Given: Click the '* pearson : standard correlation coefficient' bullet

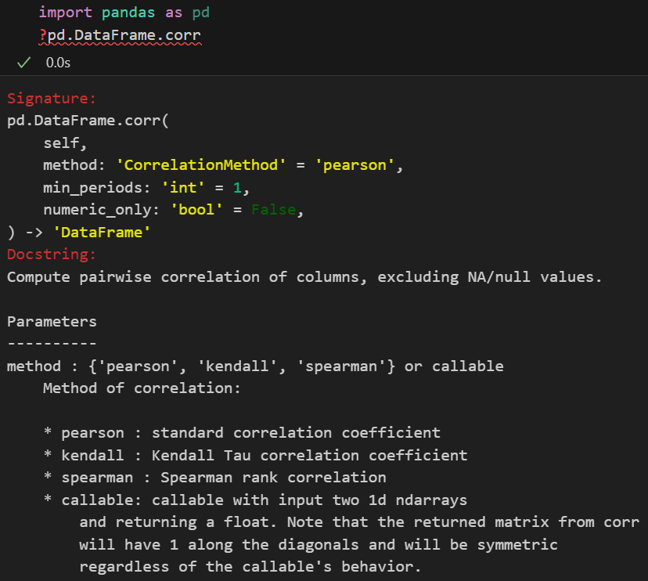Looking at the screenshot, I should coord(242,433).
